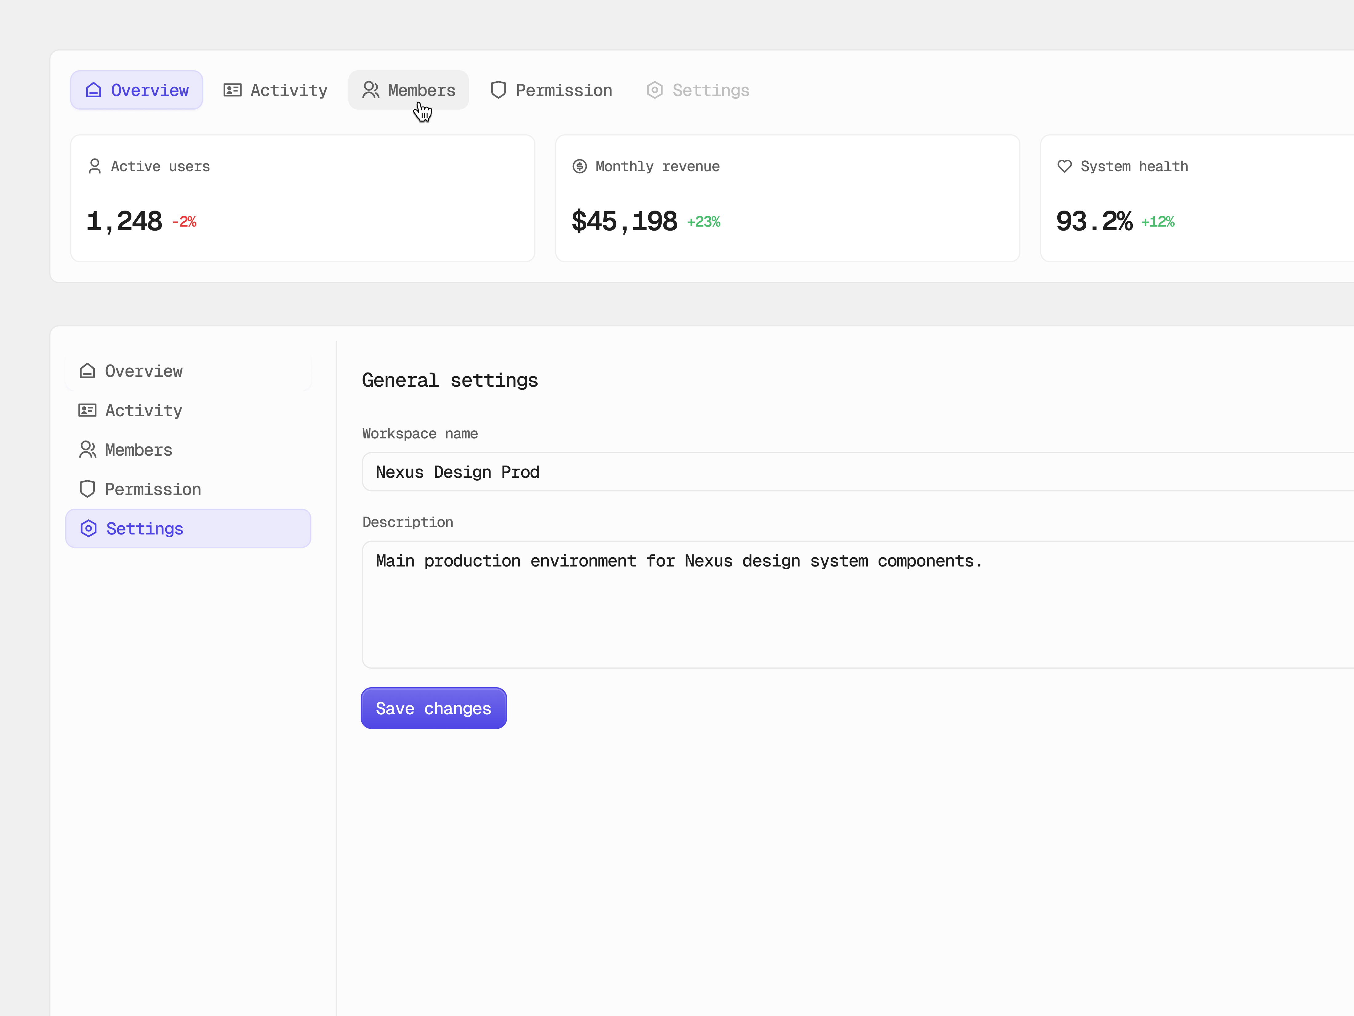Screen dimensions: 1354x1016
Task: Choose Permission in the vertical sidebar
Action: [x=189, y=489]
